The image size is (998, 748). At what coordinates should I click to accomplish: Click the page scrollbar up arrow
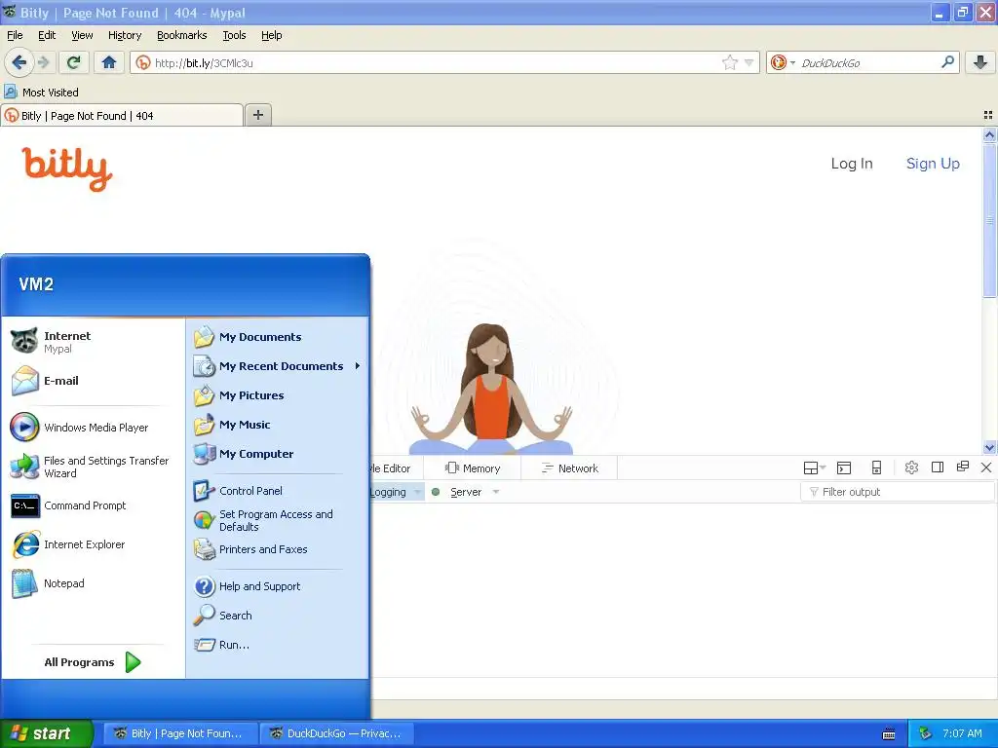pos(989,134)
